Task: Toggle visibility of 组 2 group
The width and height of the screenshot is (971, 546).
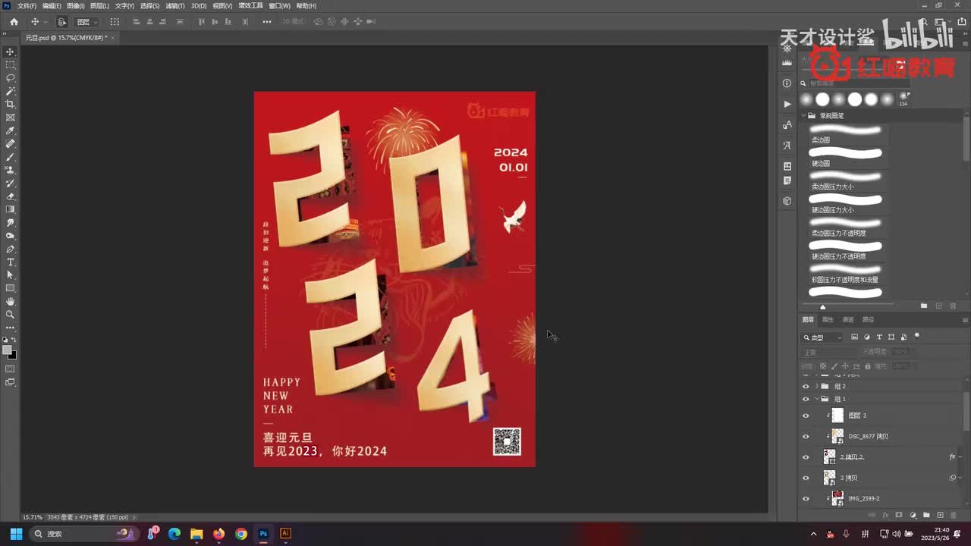Action: pyautogui.click(x=806, y=386)
